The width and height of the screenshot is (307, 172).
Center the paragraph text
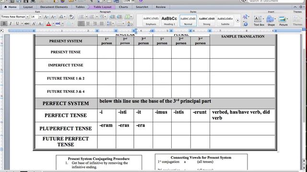click(x=88, y=23)
